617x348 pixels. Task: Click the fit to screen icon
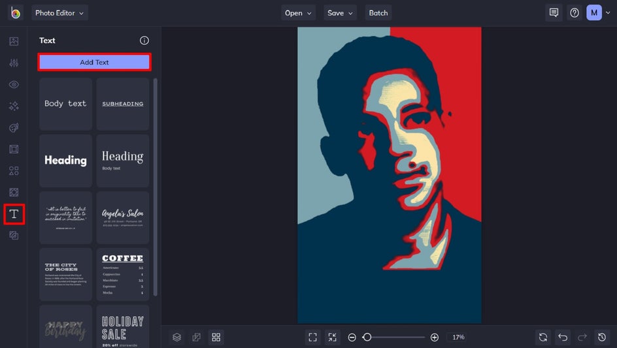coord(313,337)
